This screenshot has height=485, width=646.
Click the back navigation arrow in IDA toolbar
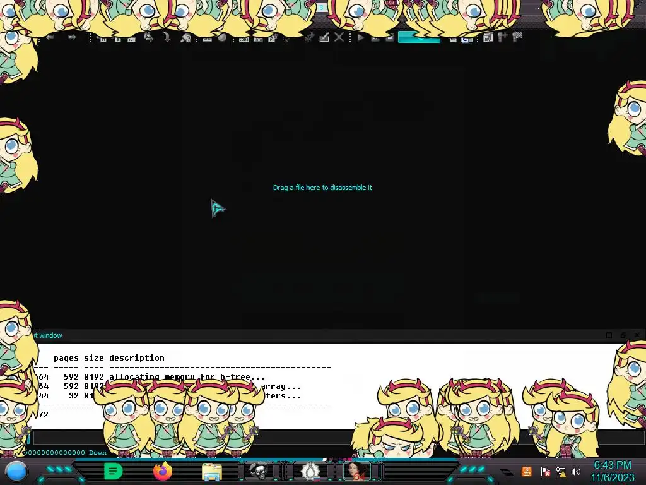click(50, 37)
